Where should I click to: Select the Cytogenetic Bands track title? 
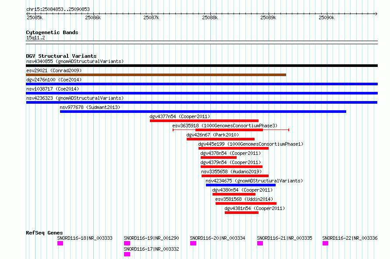(52, 32)
